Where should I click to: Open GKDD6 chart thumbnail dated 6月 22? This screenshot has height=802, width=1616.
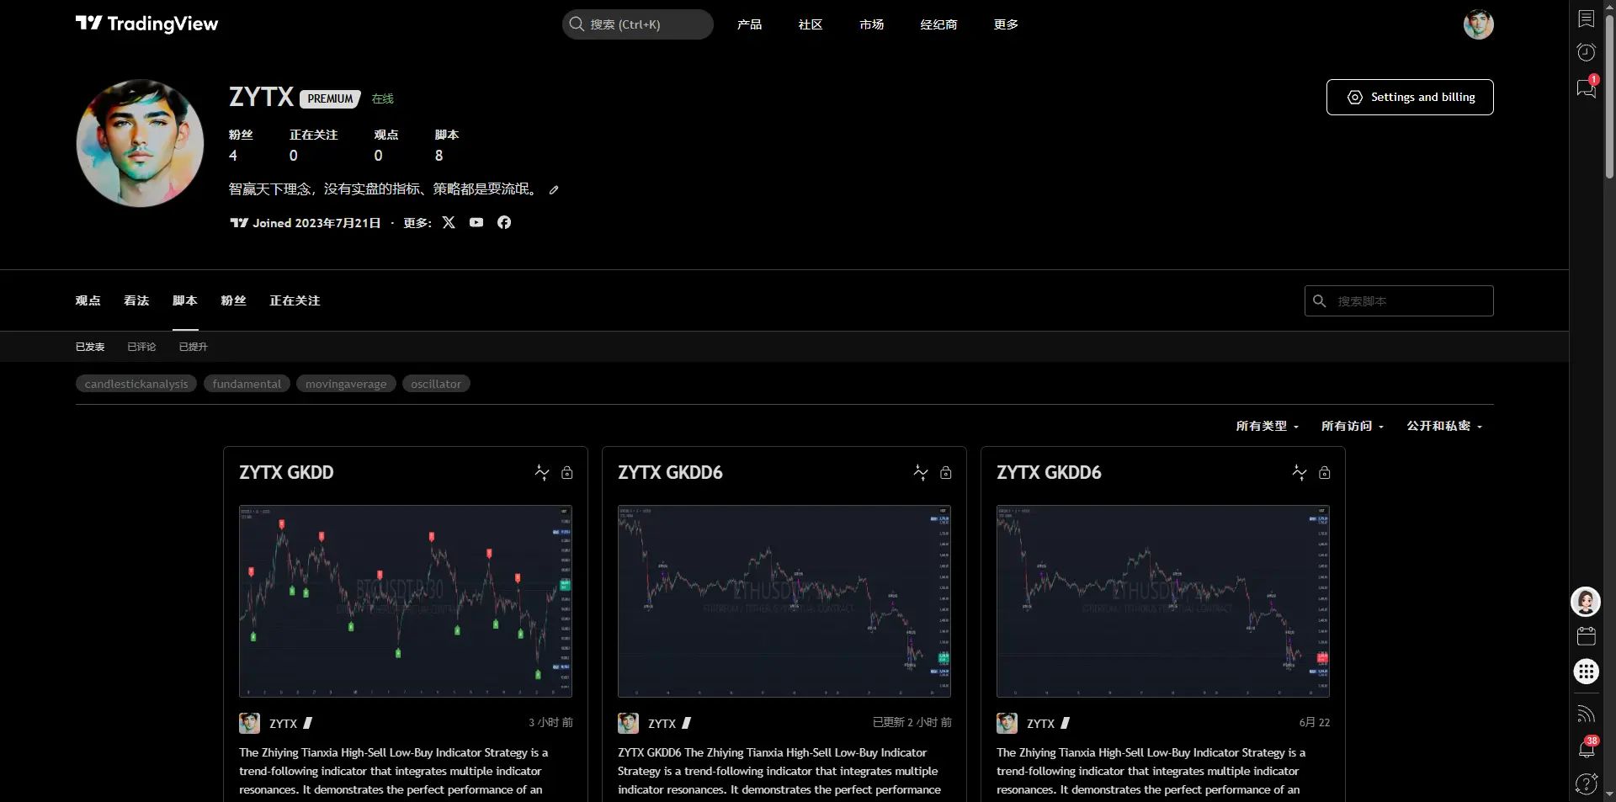tap(1163, 601)
